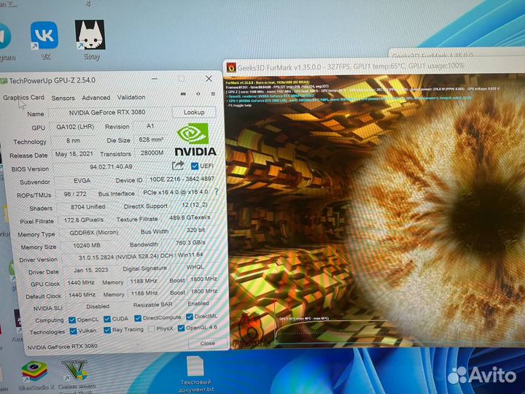
Task: Toggle the DirectML checkbox
Action: pos(190,317)
